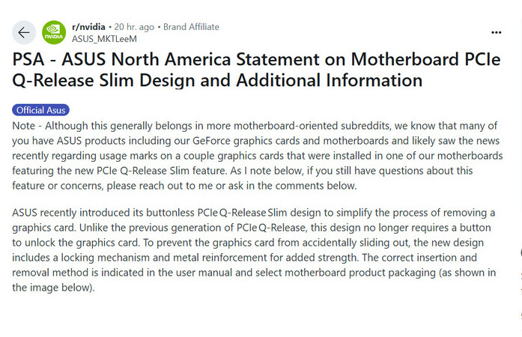
Task: Click the Official Asus flair tag
Action: (40, 110)
